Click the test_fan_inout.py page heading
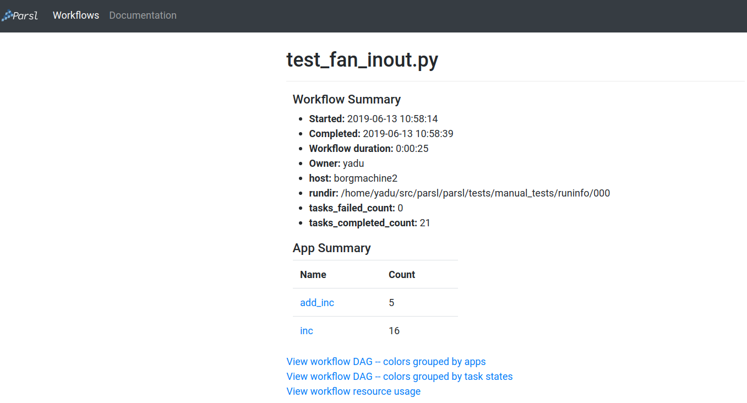The width and height of the screenshot is (747, 403). pos(362,59)
